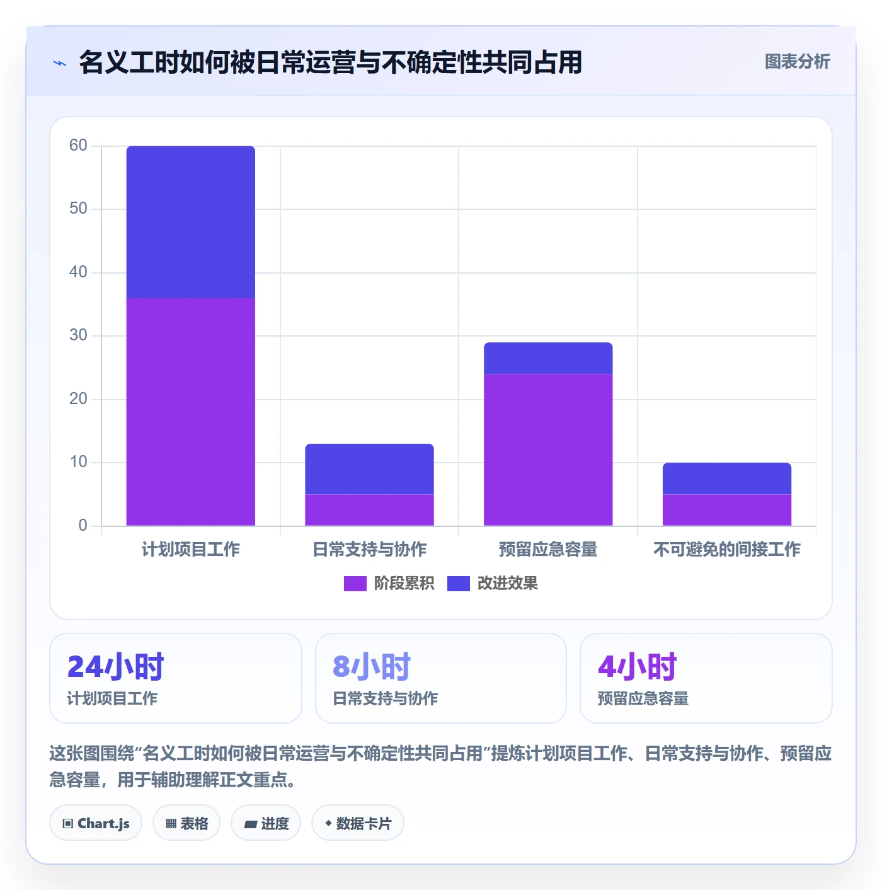Click the chart title 名义工时如何被日常运营与不确定性共同占用
Image resolution: width=882 pixels, height=890 pixels.
click(x=331, y=62)
